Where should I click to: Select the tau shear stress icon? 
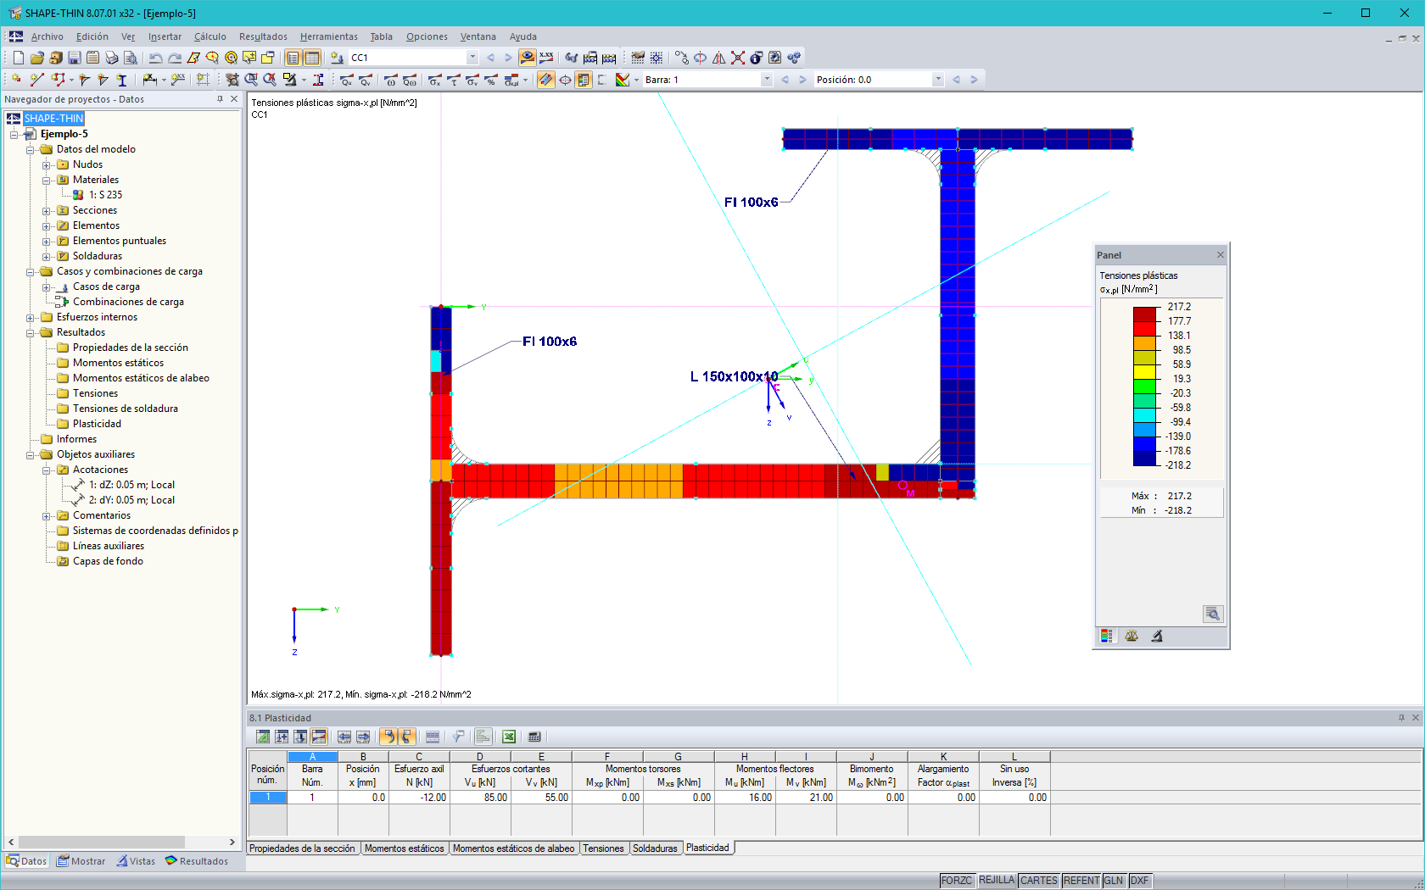(453, 80)
